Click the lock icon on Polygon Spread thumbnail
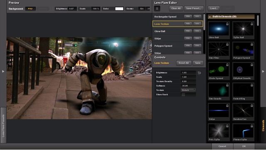The height and width of the screenshot is (150, 266). coord(252,45)
